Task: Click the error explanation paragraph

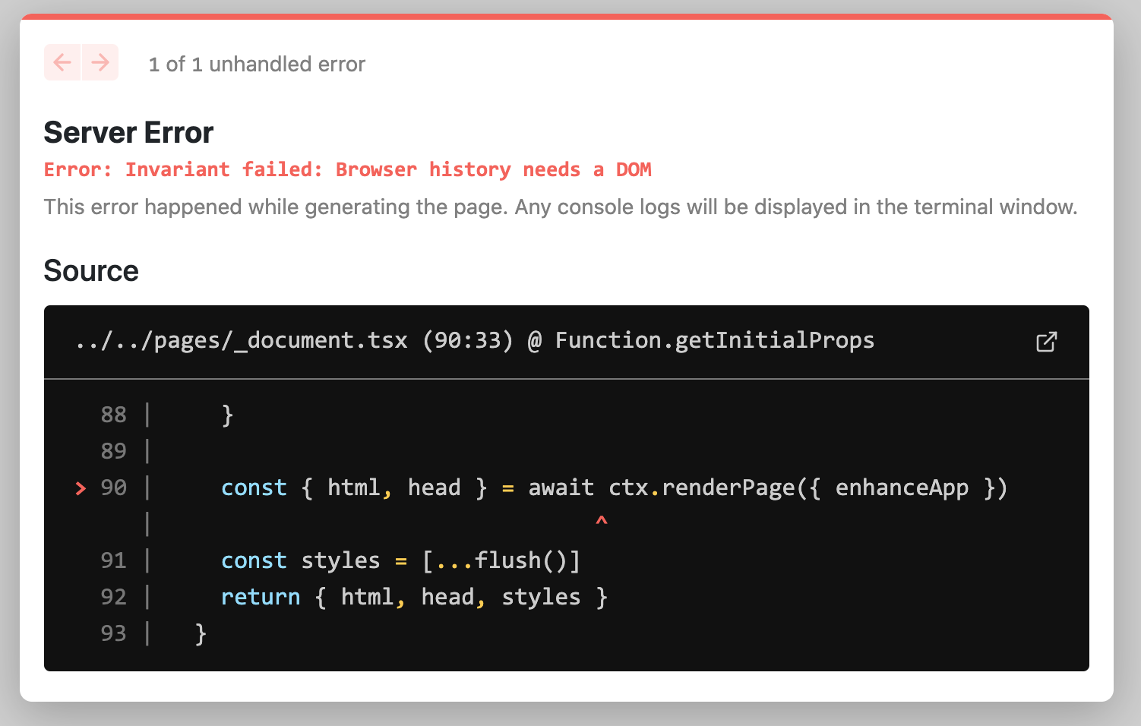Action: [x=560, y=207]
